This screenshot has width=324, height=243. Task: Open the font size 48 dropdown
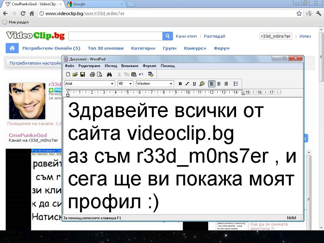(131, 84)
